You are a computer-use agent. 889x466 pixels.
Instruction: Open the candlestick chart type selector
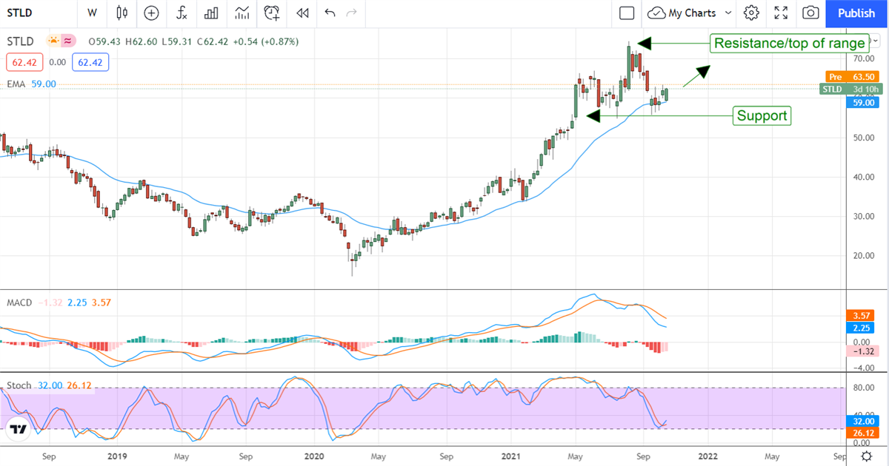(x=122, y=13)
